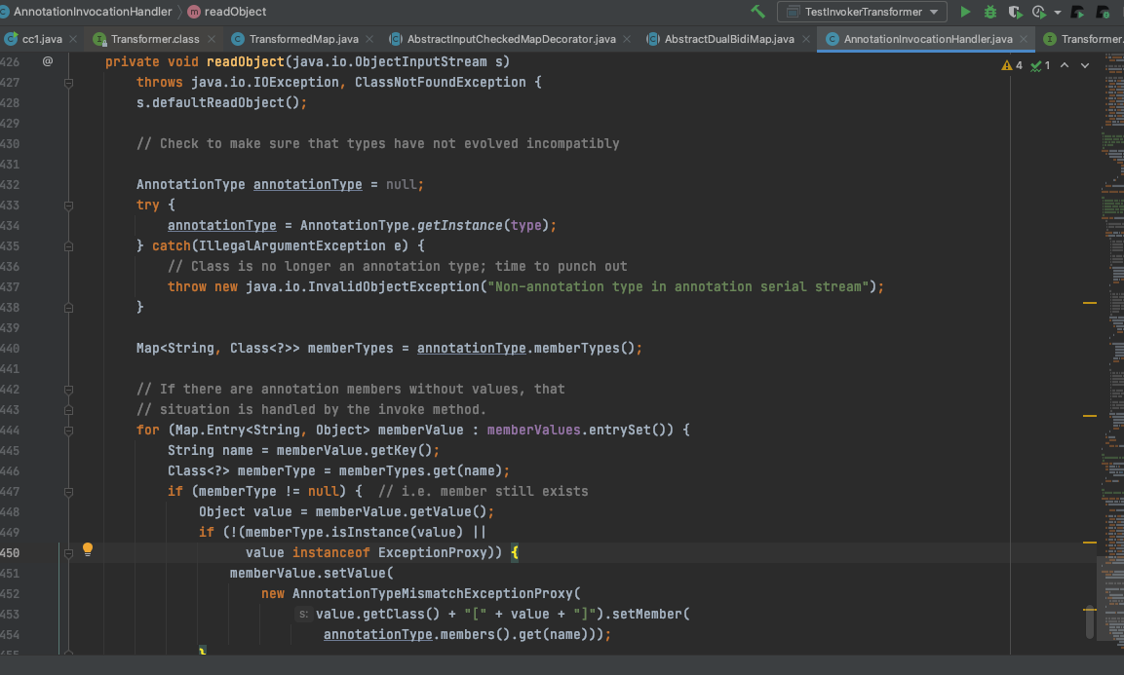Switch to the Transformer.class tab
Viewport: 1124px width, 675px height.
(x=155, y=39)
